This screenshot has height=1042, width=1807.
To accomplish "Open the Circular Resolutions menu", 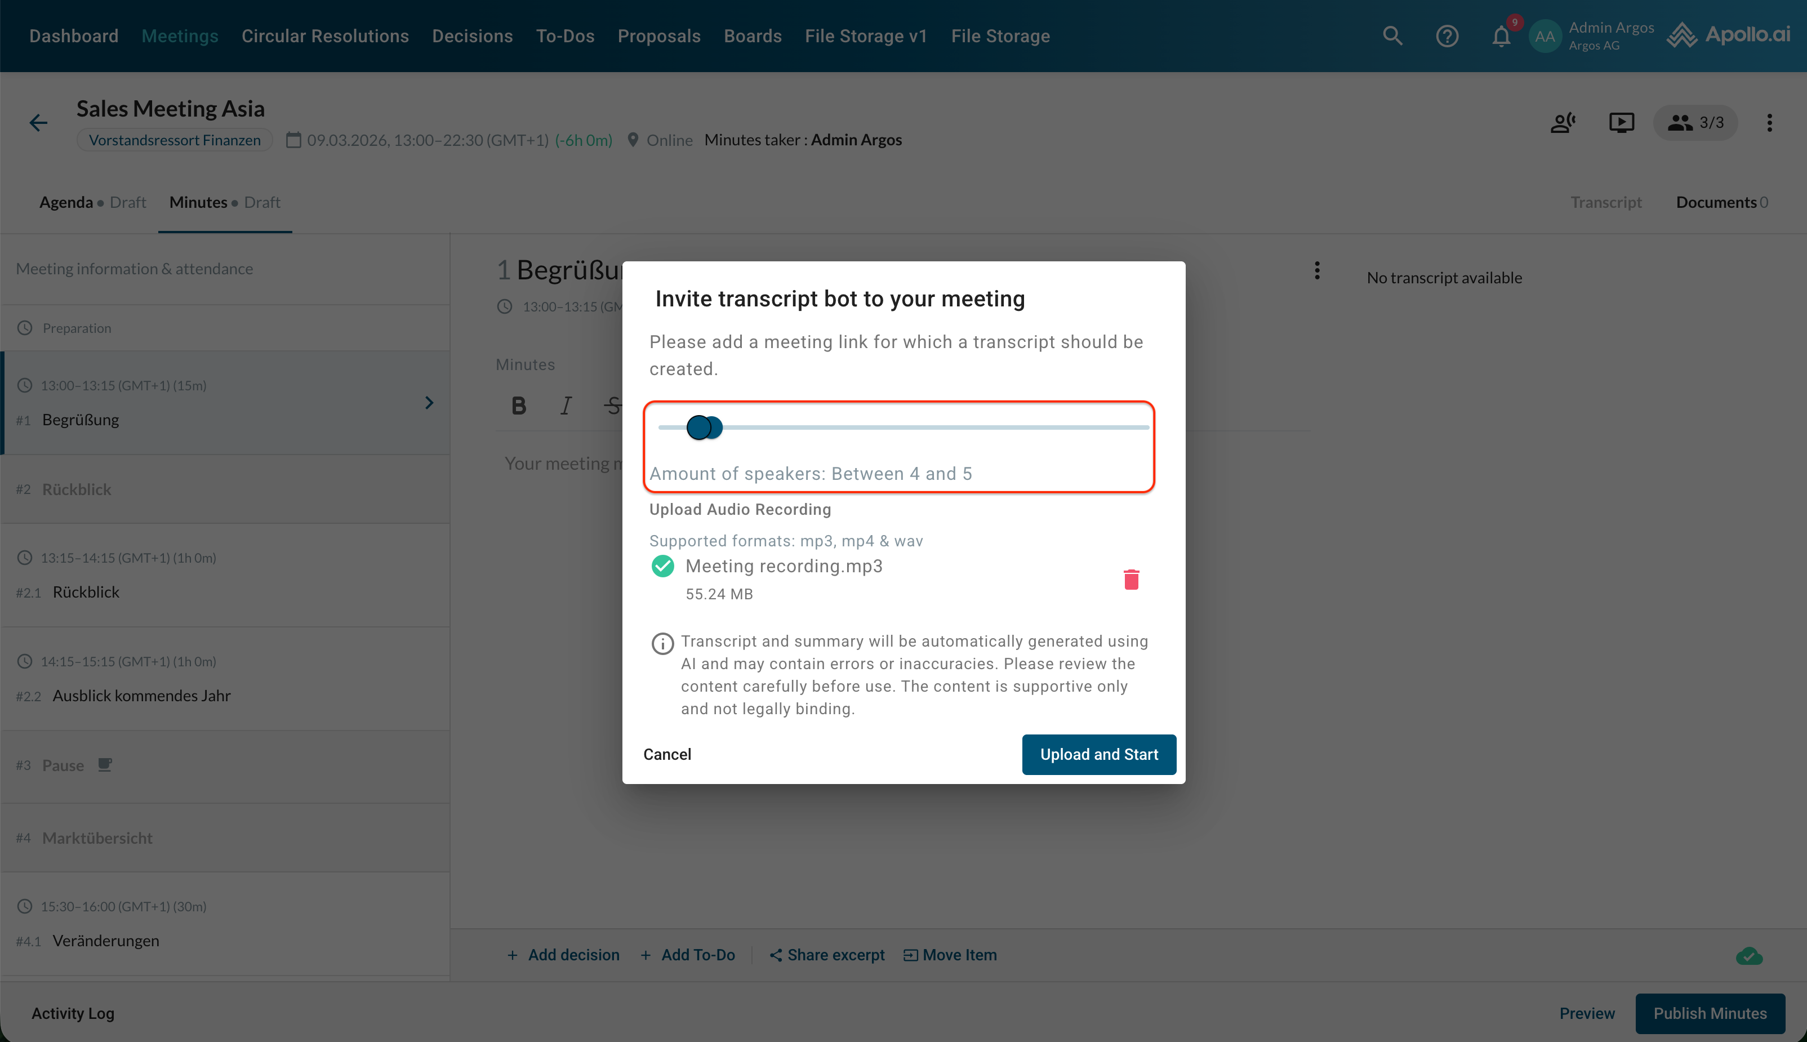I will click(x=325, y=36).
